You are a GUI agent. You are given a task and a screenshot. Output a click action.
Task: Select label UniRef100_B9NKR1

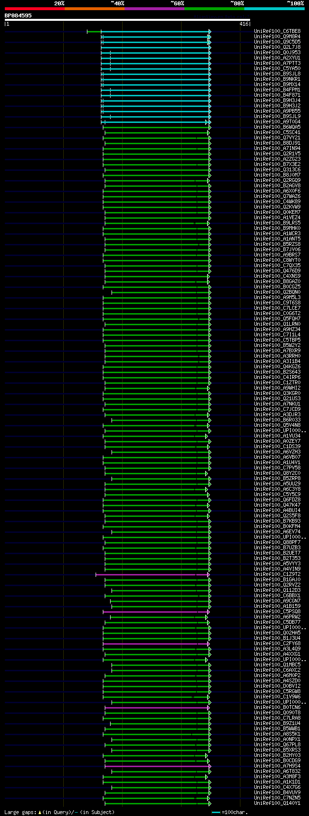click(x=277, y=79)
